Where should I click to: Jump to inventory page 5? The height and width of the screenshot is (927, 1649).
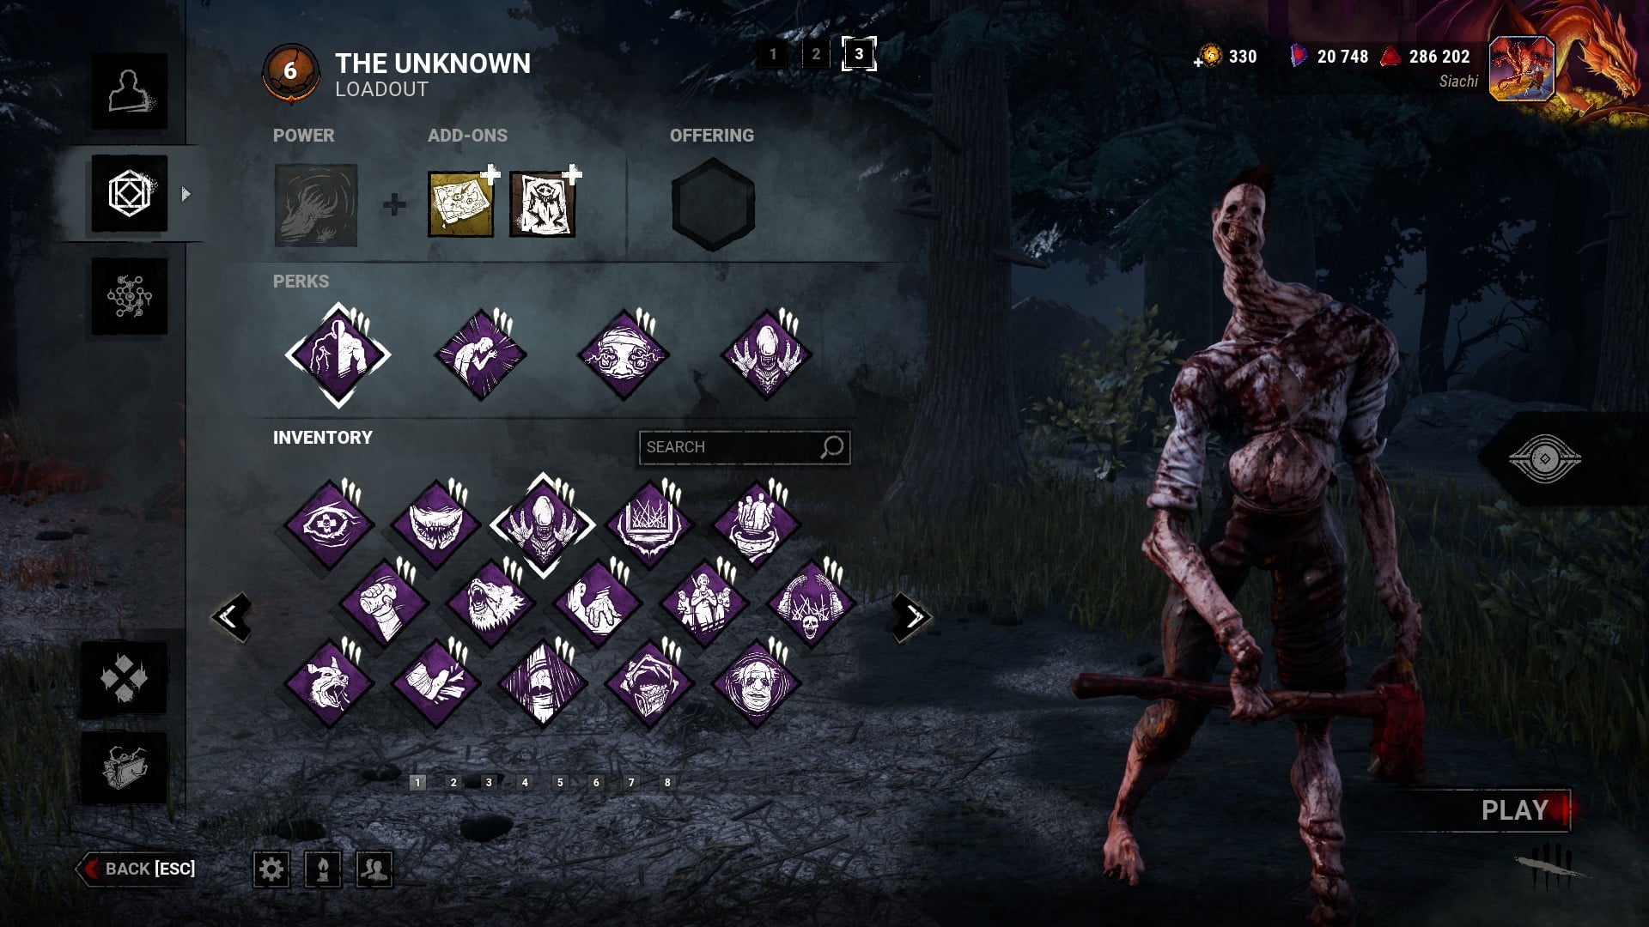560,782
